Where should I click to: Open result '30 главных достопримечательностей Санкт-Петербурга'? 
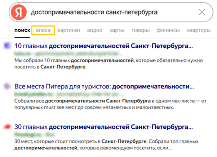tap(103, 127)
